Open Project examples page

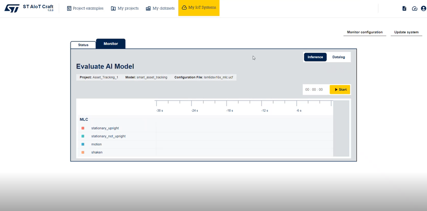pos(85,9)
